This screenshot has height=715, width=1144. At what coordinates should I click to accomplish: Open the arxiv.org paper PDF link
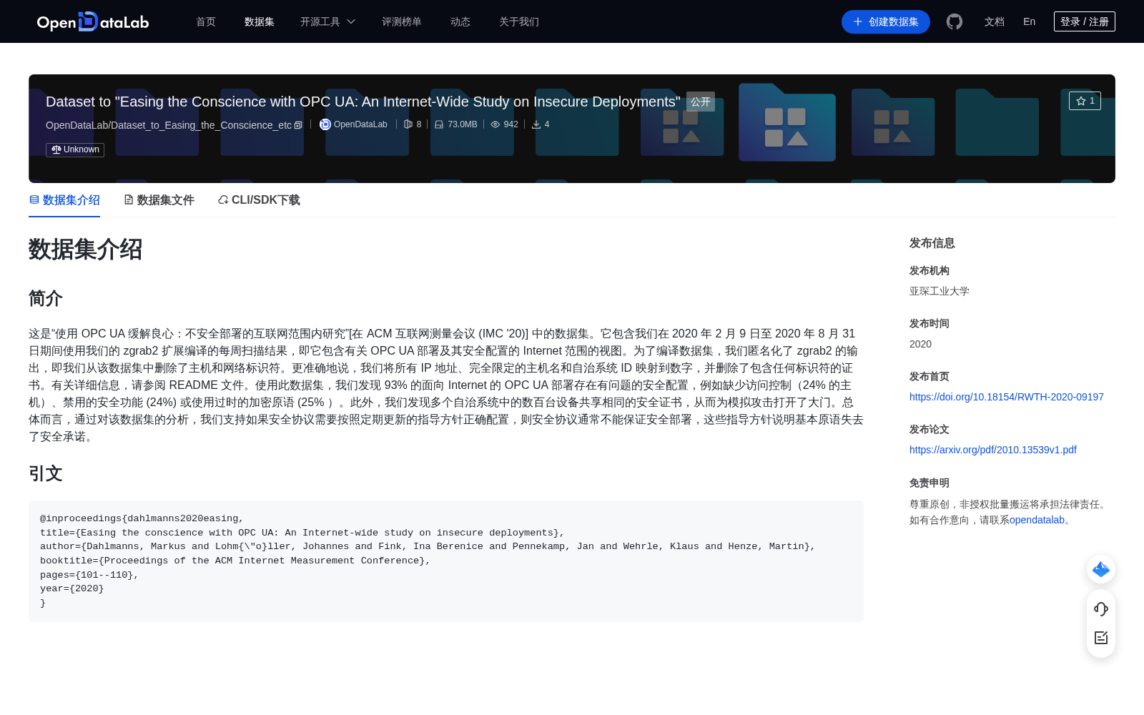pyautogui.click(x=993, y=450)
